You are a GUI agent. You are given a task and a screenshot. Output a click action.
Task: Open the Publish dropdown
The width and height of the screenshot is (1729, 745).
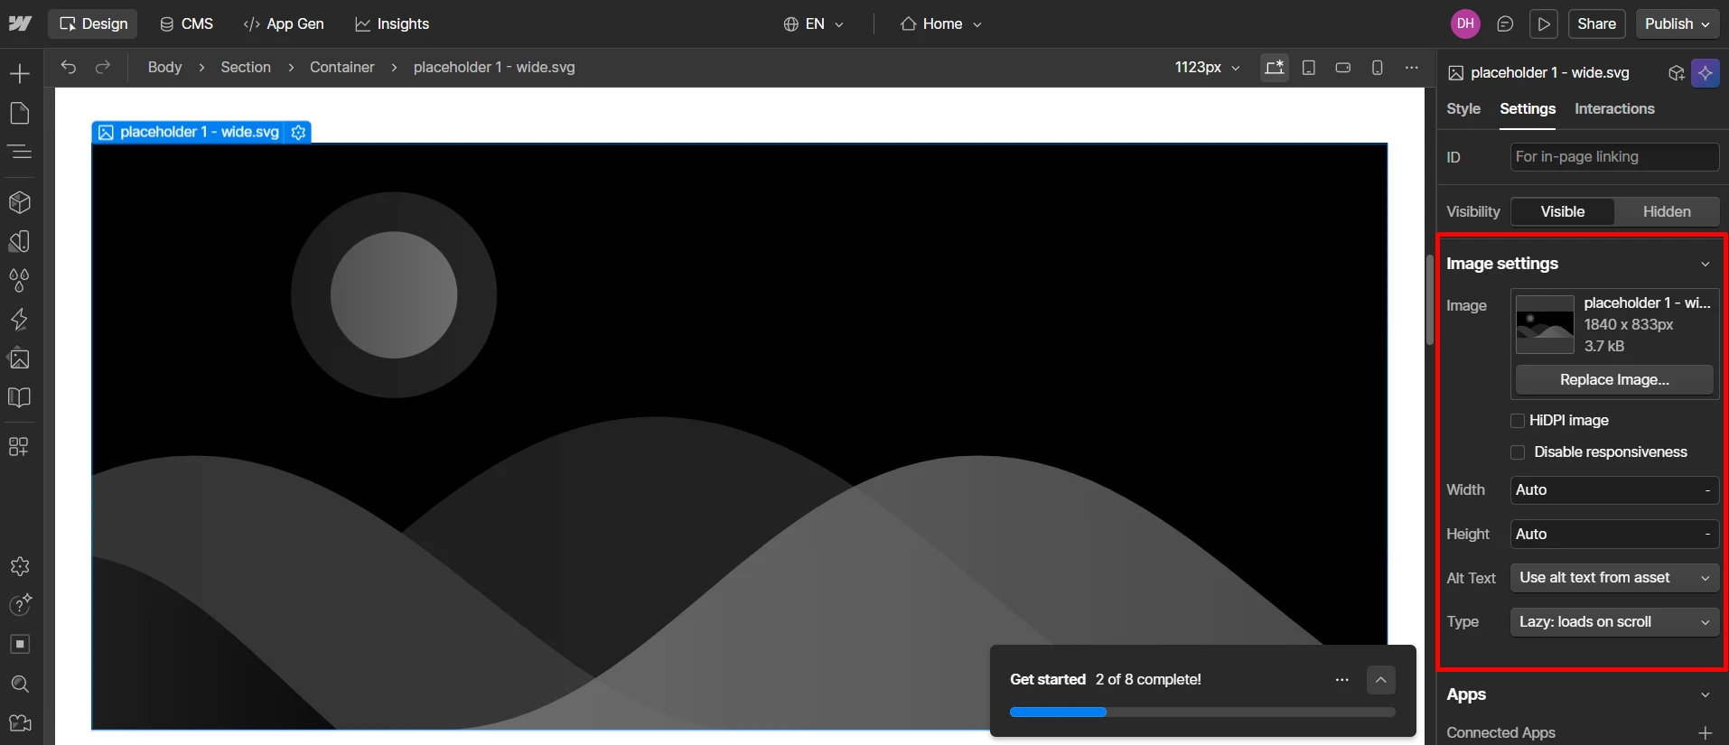click(x=1678, y=24)
